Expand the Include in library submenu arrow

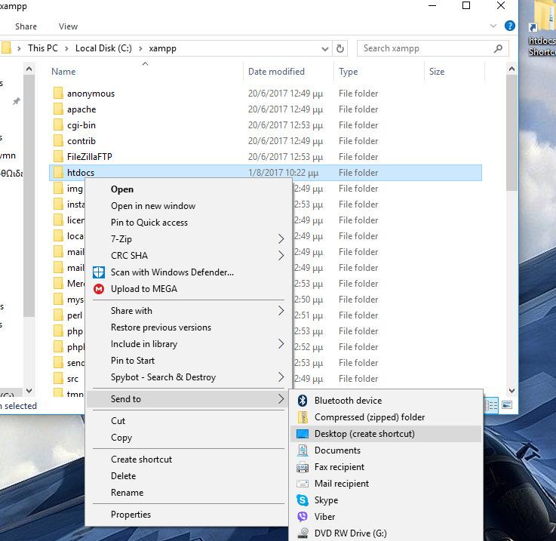point(281,343)
